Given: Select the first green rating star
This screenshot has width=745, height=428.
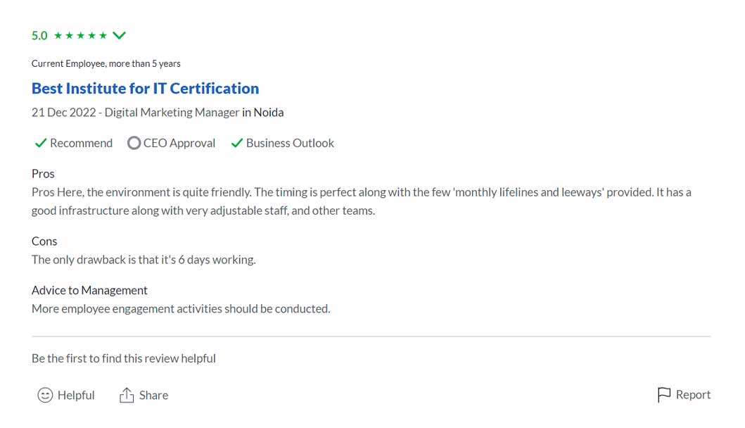Looking at the screenshot, I should click(59, 35).
